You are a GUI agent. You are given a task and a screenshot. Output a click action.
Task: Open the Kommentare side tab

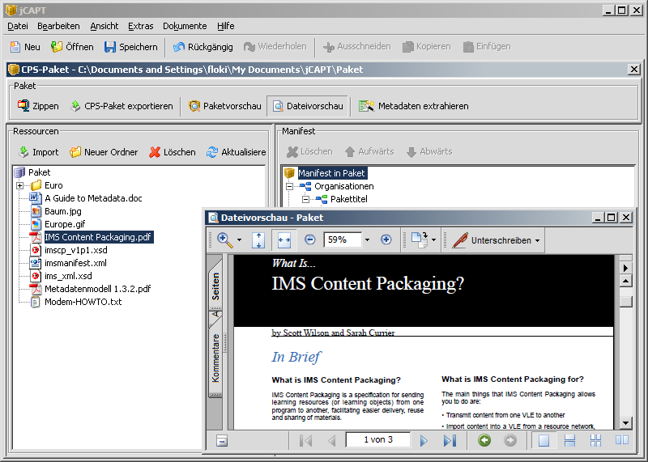[215, 358]
